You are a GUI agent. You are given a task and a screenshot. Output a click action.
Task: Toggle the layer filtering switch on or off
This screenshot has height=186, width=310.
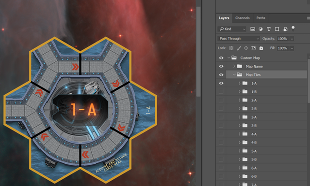click(293, 29)
